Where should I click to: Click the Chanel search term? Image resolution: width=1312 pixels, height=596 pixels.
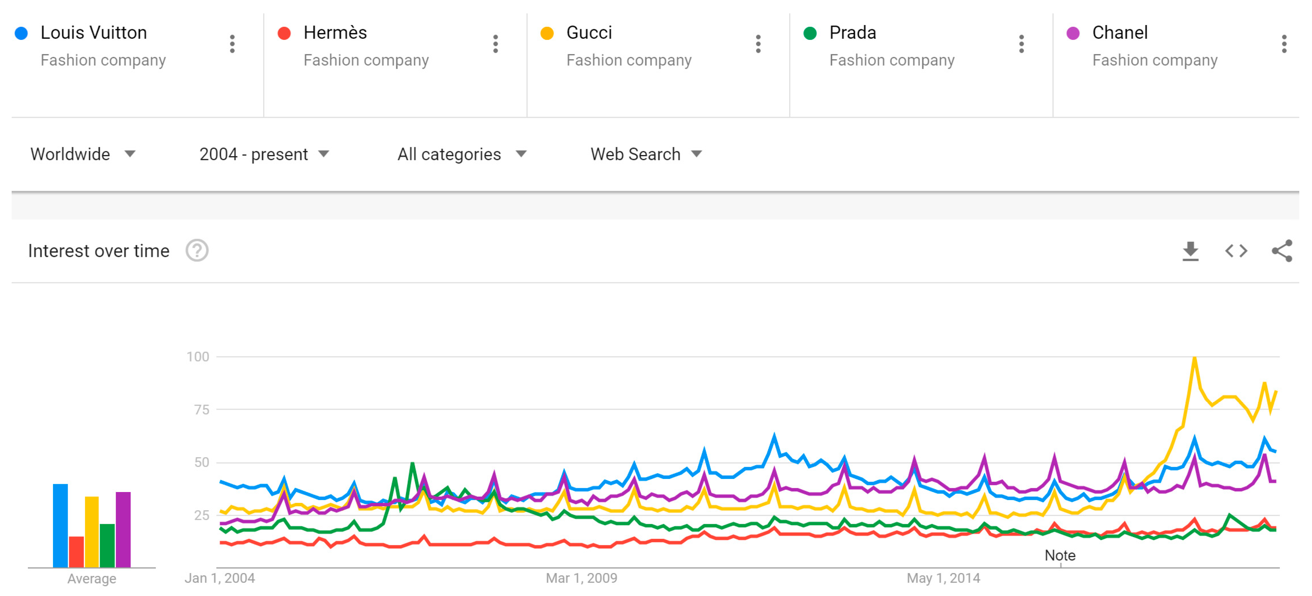coord(1120,33)
